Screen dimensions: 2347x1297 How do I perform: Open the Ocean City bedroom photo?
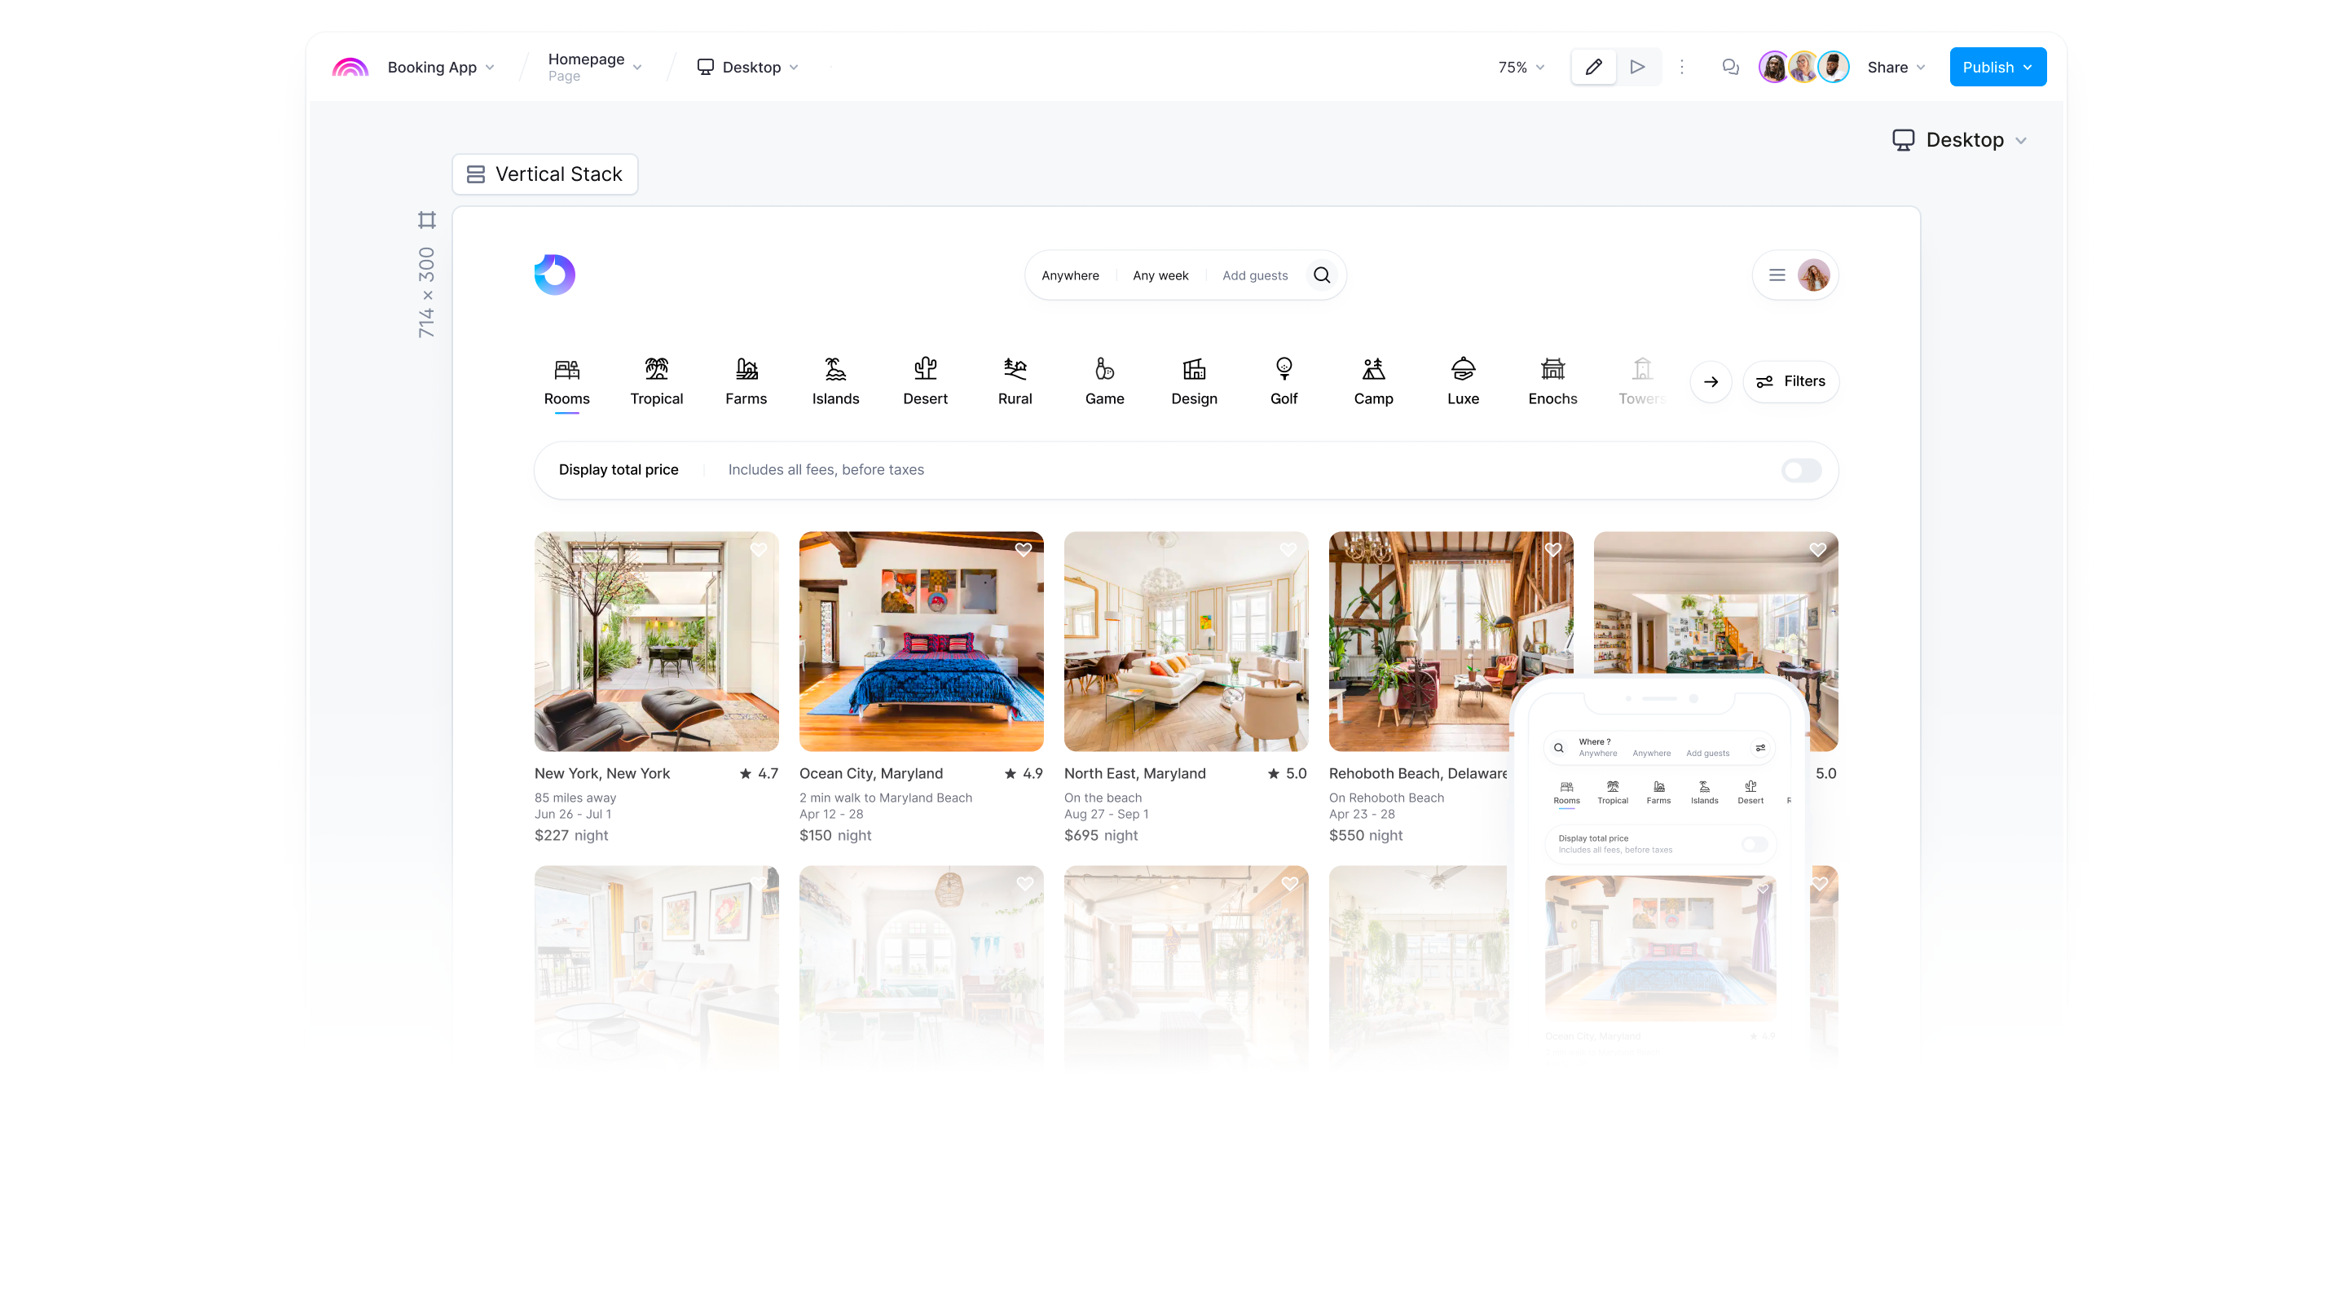(921, 642)
